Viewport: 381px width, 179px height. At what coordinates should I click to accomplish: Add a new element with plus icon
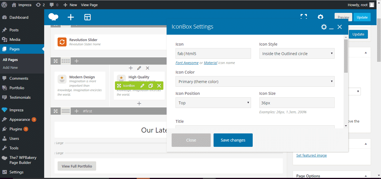(x=71, y=17)
